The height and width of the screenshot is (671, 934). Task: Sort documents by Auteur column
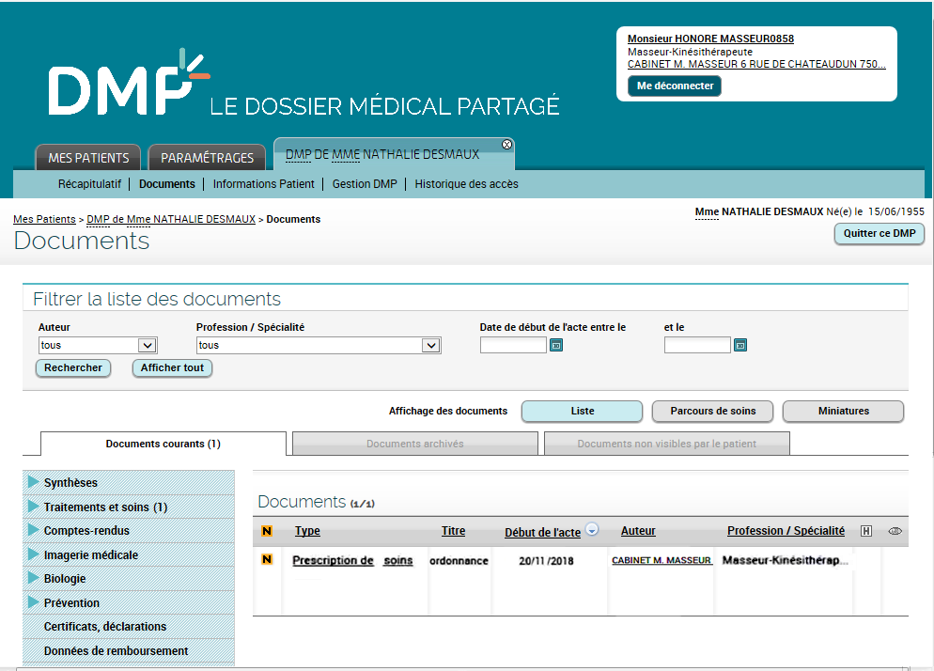click(638, 531)
